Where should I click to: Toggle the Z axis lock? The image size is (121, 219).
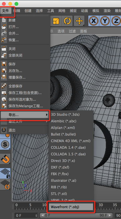(116, 21)
